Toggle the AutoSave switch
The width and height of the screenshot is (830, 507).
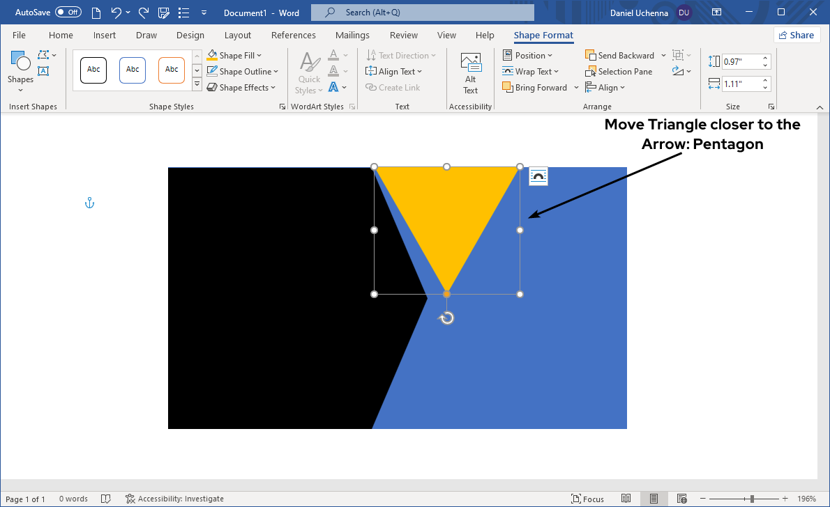point(68,13)
